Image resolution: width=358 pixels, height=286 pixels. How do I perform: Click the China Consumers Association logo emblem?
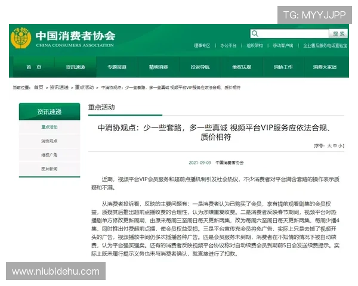tap(21, 38)
